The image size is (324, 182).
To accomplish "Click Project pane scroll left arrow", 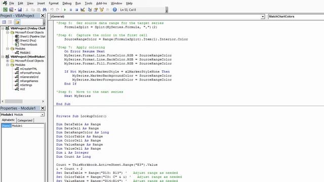I will (x=3, y=101).
